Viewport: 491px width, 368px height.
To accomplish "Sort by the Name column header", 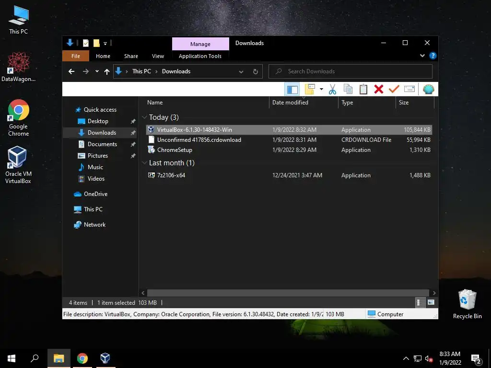I will [206, 103].
